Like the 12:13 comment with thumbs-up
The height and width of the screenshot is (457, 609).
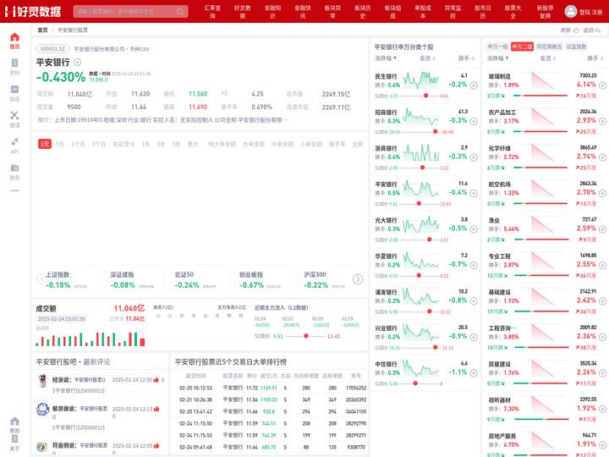[x=156, y=409]
